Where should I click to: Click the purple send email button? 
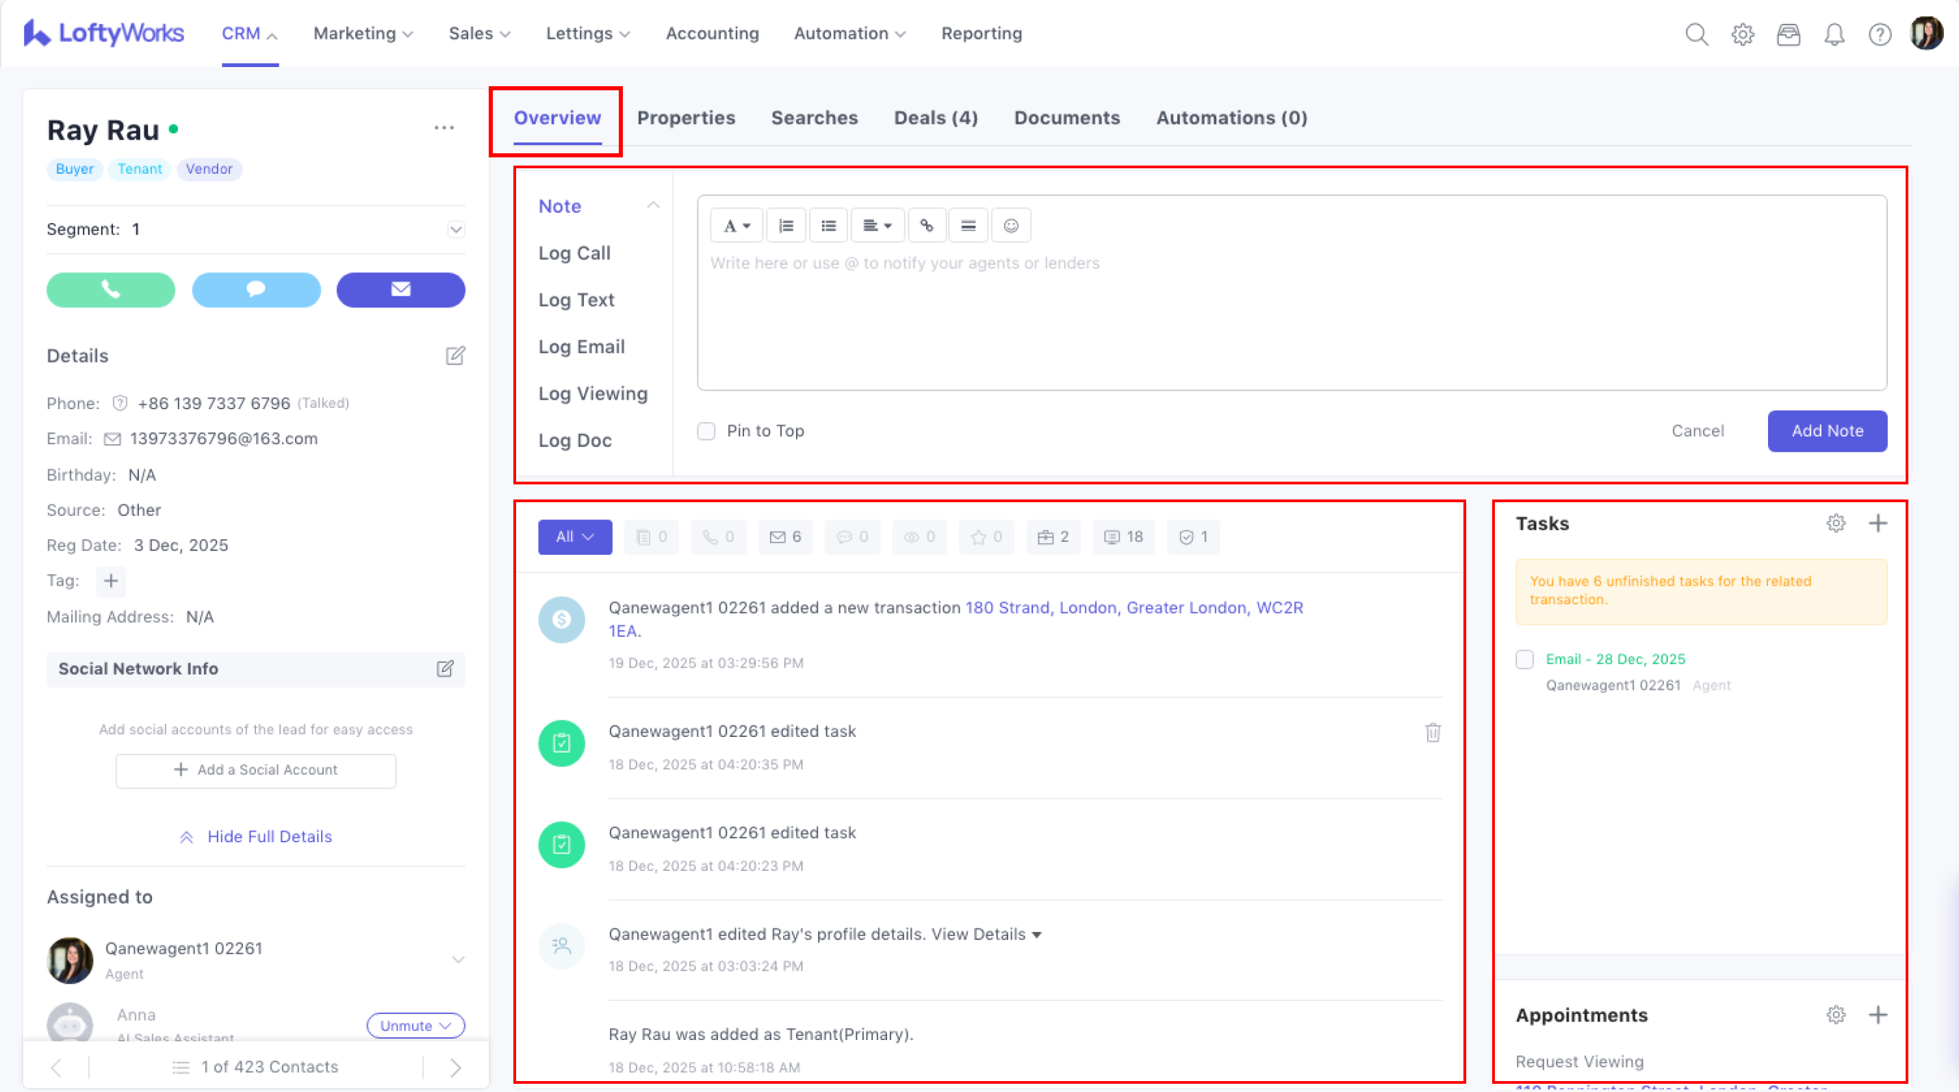coord(401,289)
